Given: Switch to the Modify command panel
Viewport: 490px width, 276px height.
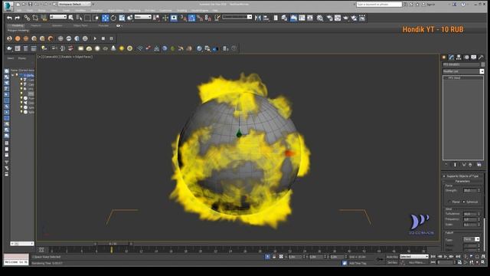Looking at the screenshot, I should coord(451,57).
